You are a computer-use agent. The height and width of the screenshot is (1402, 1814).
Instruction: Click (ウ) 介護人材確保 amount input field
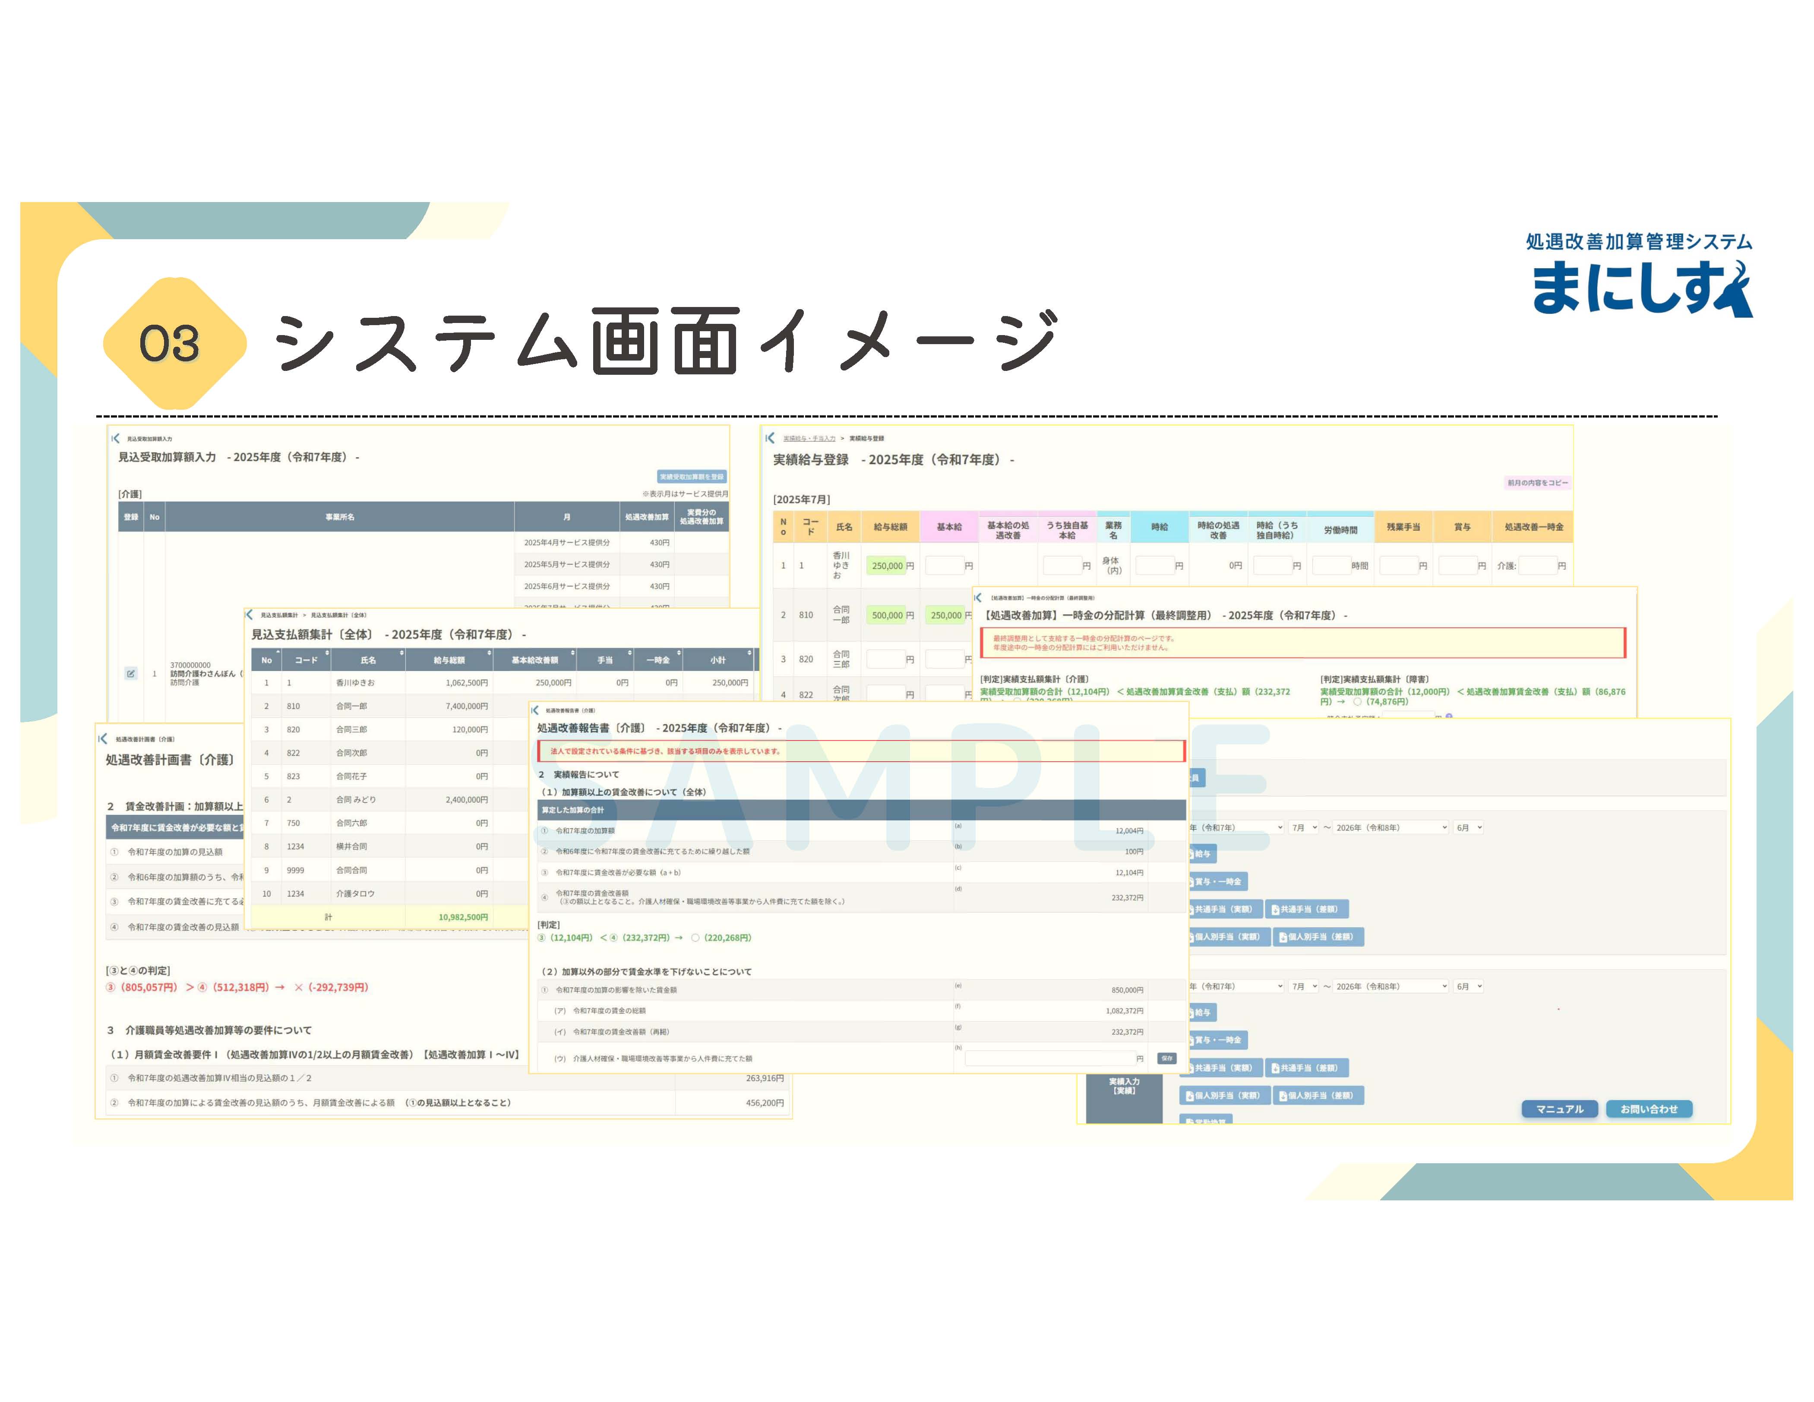click(x=1051, y=1058)
